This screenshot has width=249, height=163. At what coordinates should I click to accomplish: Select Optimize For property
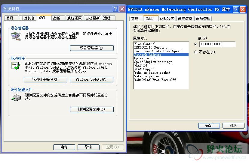click(161, 58)
